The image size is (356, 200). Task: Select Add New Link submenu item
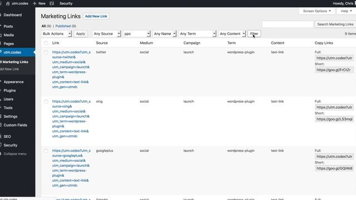9,69
